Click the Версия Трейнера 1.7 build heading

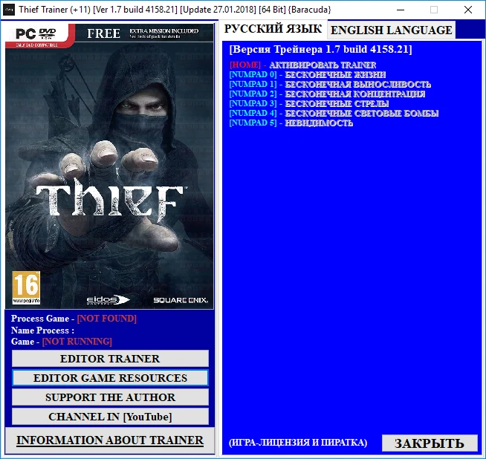[321, 49]
